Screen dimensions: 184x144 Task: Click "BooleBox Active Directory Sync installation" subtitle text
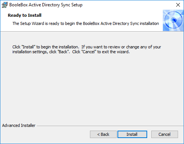click(121, 23)
